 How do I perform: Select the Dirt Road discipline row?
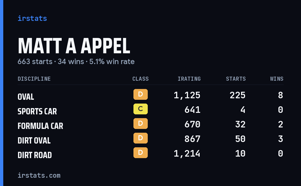pos(150,154)
